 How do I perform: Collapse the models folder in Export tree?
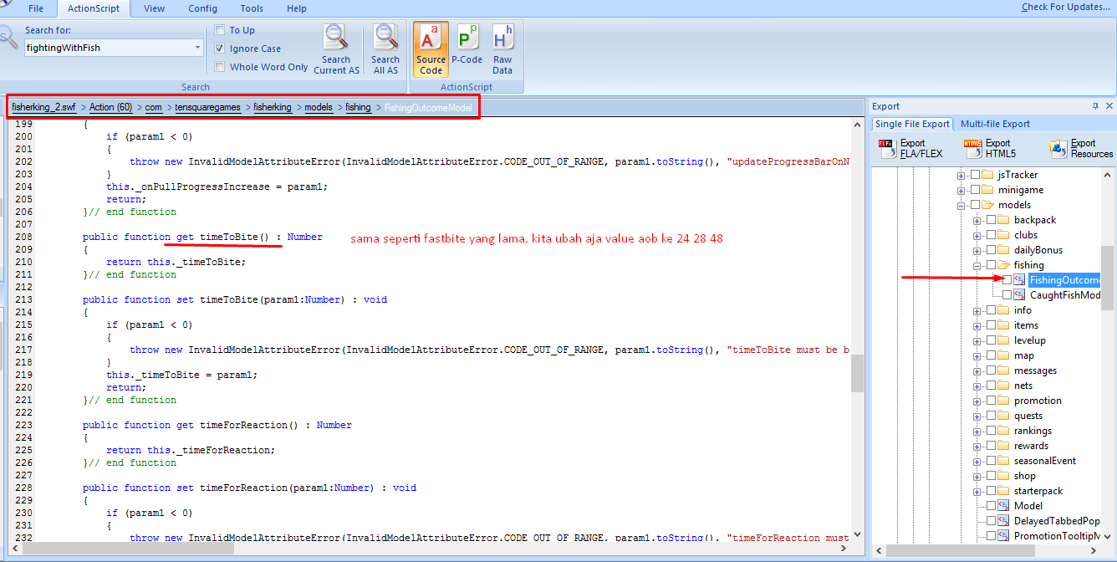(x=961, y=205)
